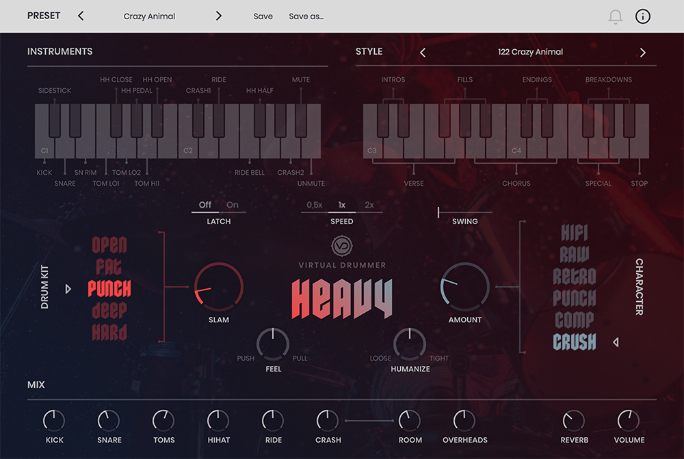
Task: Select Raw character
Action: pos(575,254)
